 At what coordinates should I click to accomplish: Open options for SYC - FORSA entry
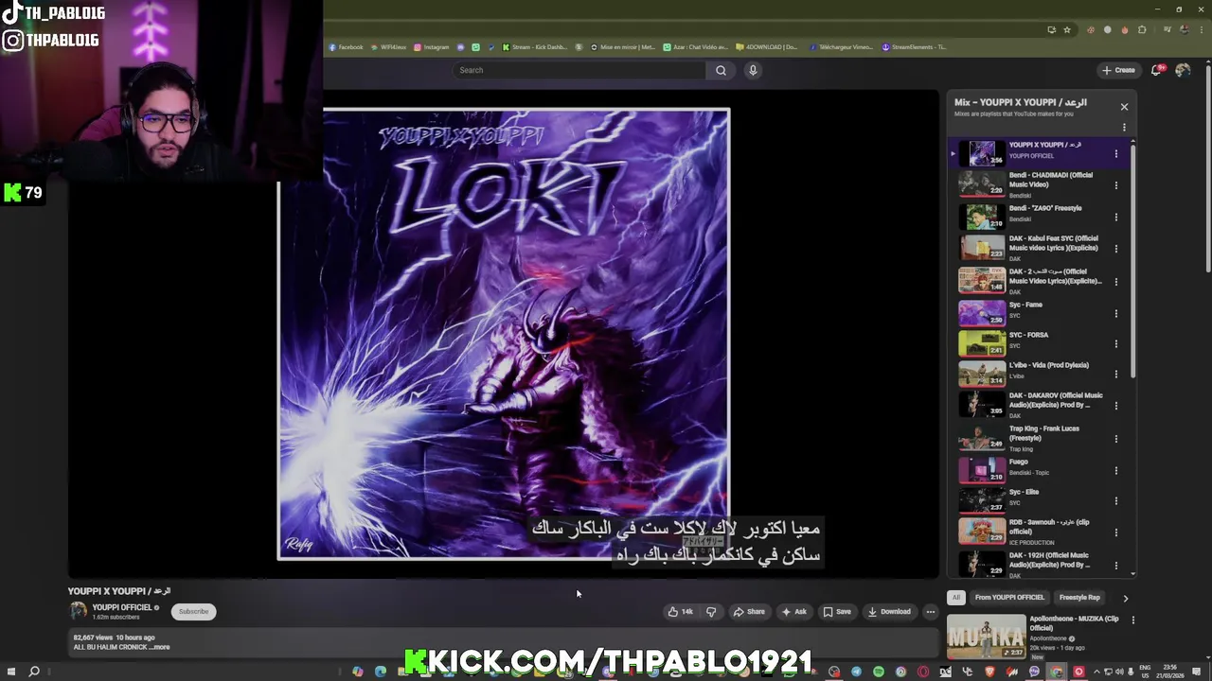point(1116,343)
